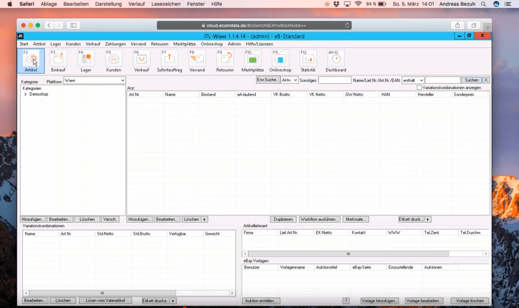This screenshot has width=519, height=308.
Task: Open the Einkauf module icon
Action: (x=58, y=59)
